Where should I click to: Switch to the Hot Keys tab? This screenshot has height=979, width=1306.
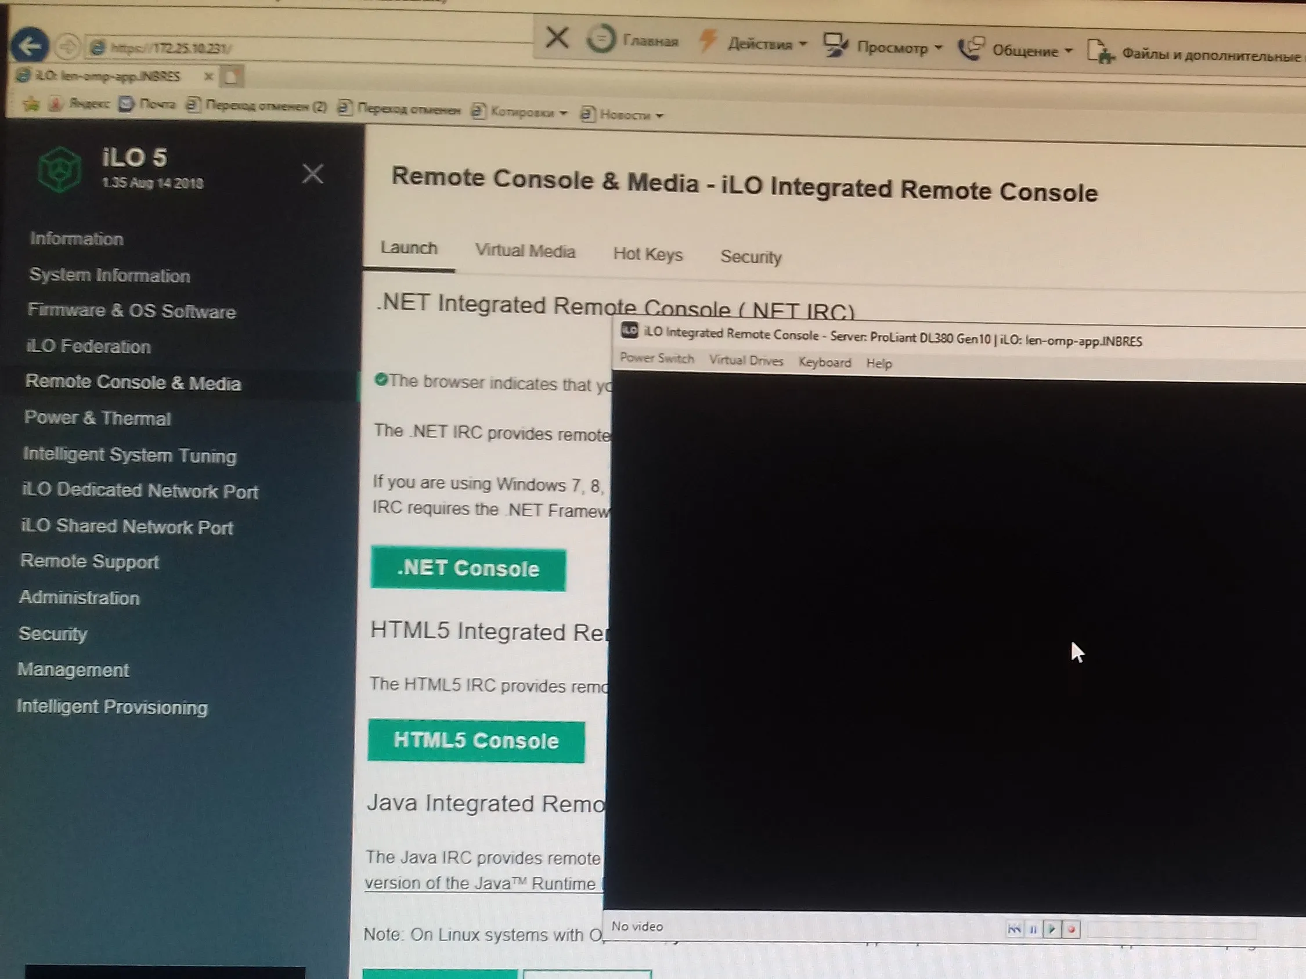[648, 254]
